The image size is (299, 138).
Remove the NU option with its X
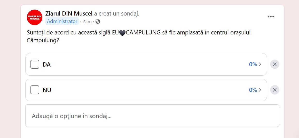point(274,90)
